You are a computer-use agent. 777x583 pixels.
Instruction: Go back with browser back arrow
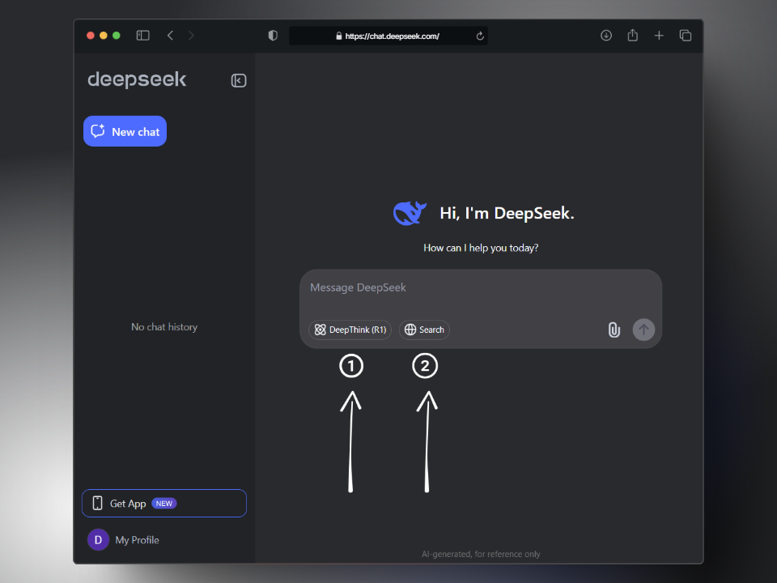click(170, 36)
